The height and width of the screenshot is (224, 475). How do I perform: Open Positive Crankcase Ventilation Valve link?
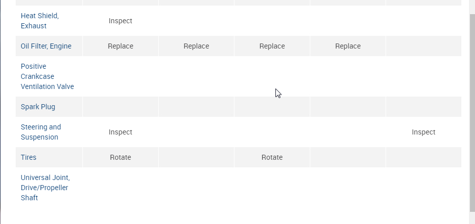coord(47,76)
